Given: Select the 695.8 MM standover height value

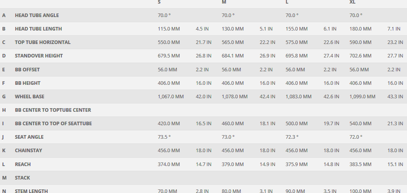Looking at the screenshot, I should 297,56.
